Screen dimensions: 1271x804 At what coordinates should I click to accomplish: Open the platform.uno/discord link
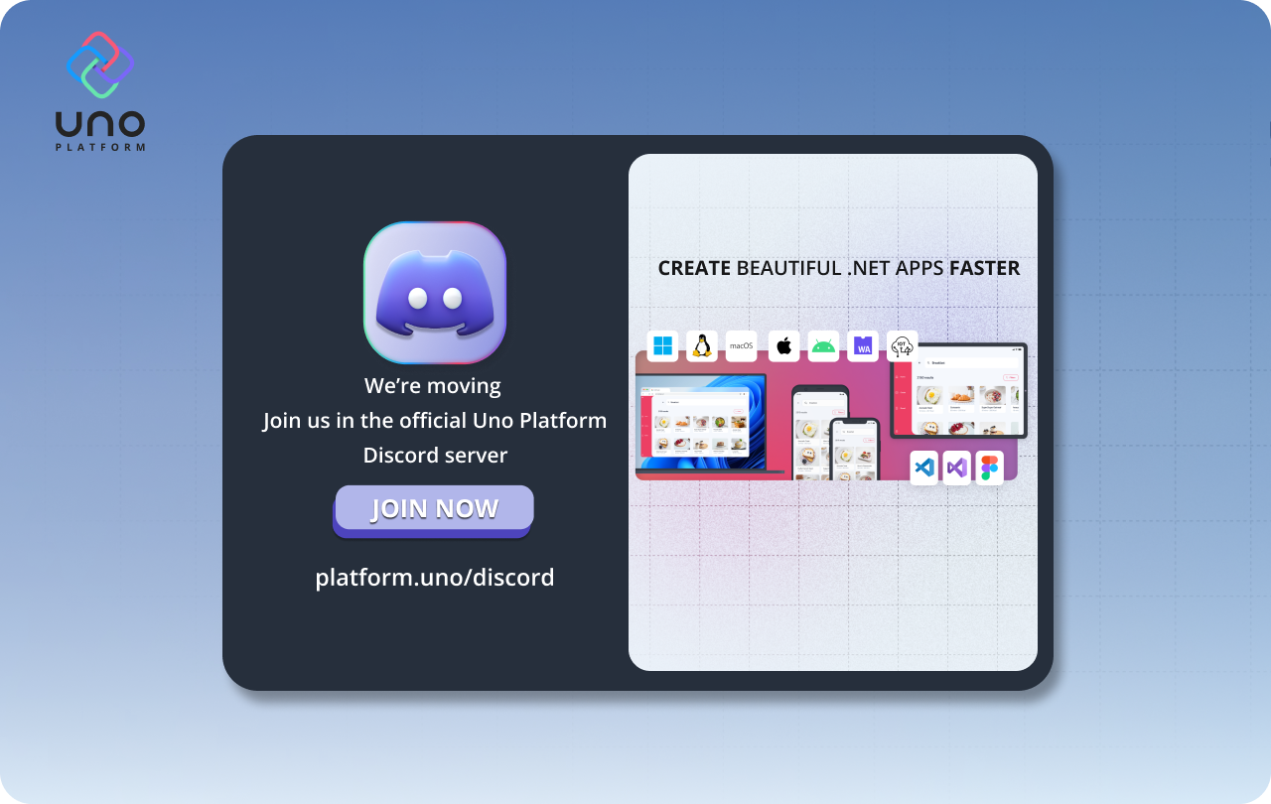(x=434, y=577)
